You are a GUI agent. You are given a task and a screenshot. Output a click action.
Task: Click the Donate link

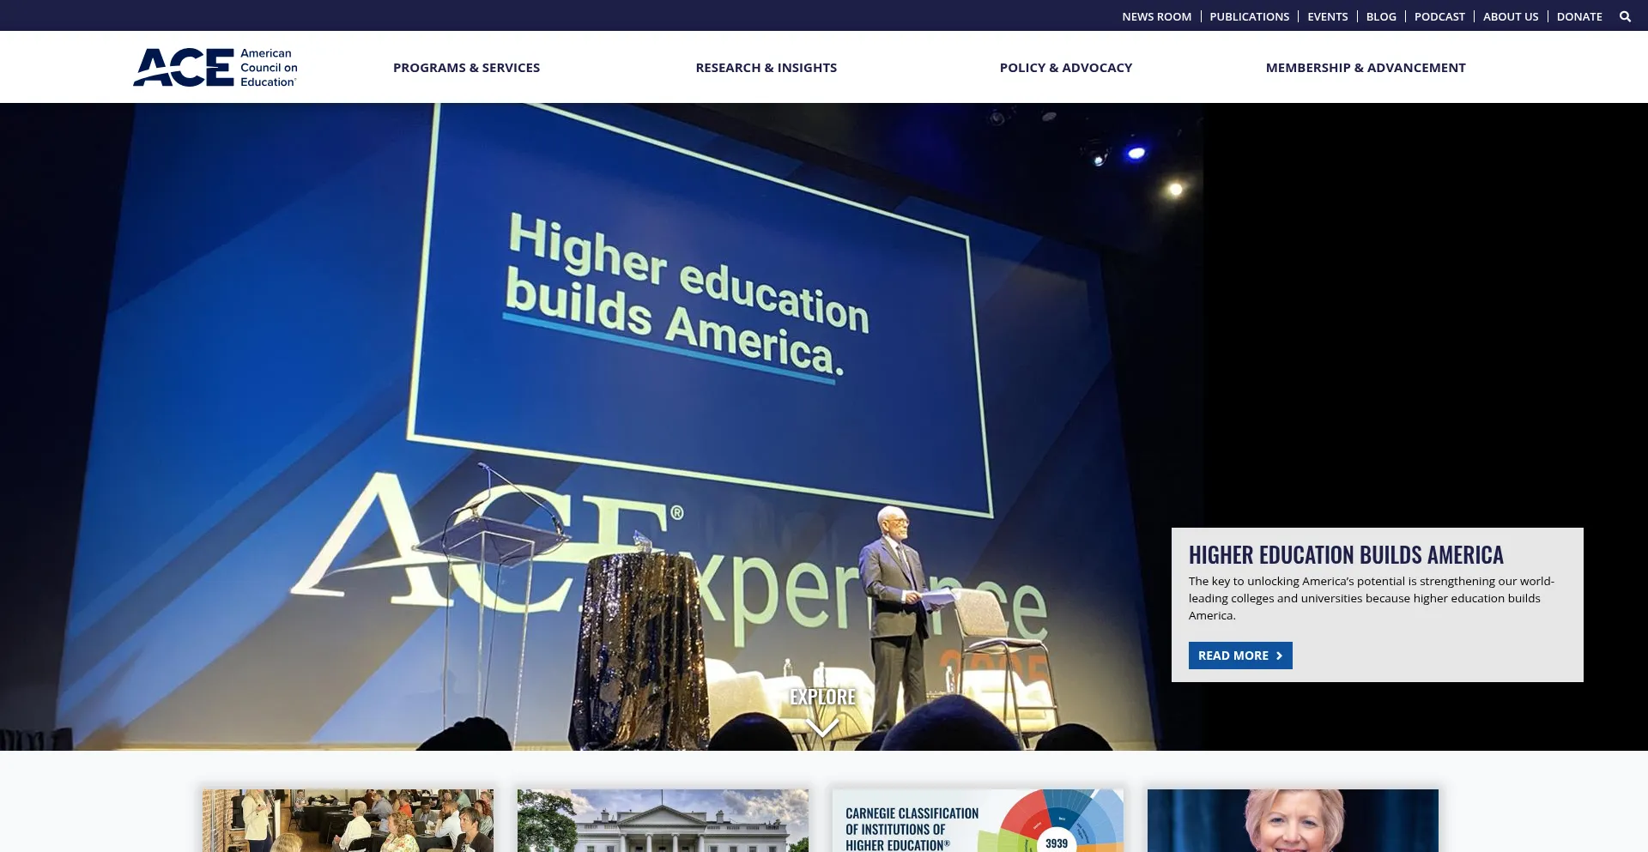coord(1578,16)
